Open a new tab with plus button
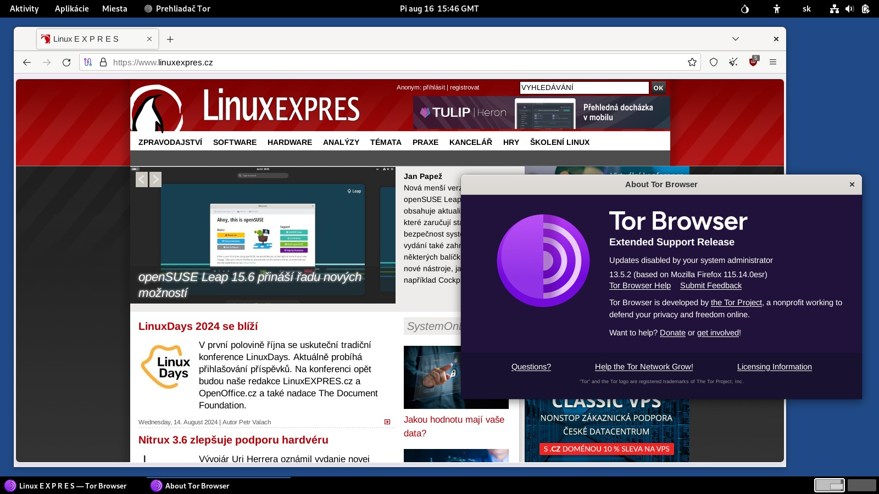 tap(170, 40)
